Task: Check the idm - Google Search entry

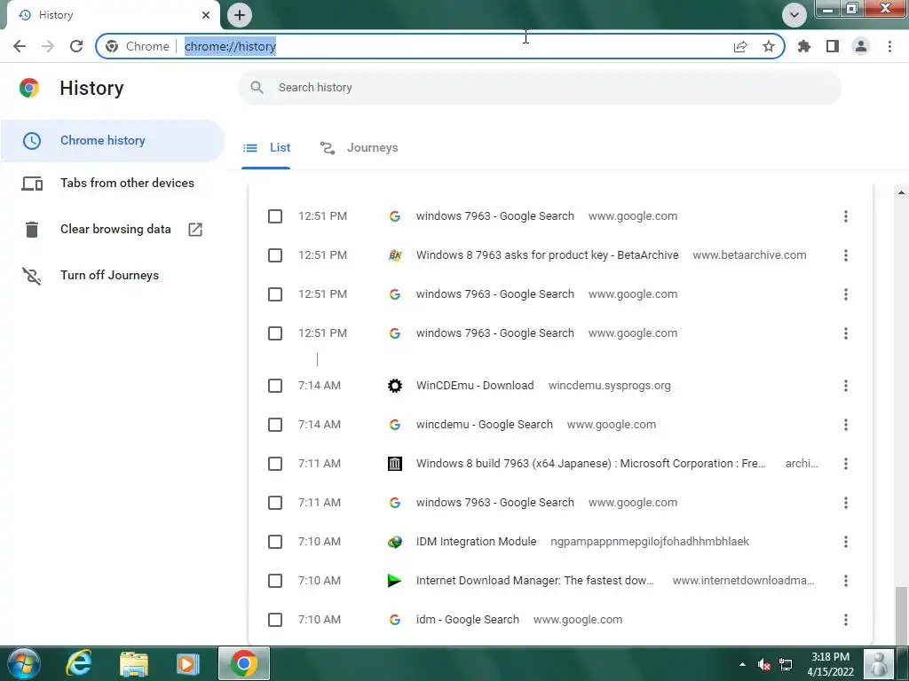Action: point(275,620)
